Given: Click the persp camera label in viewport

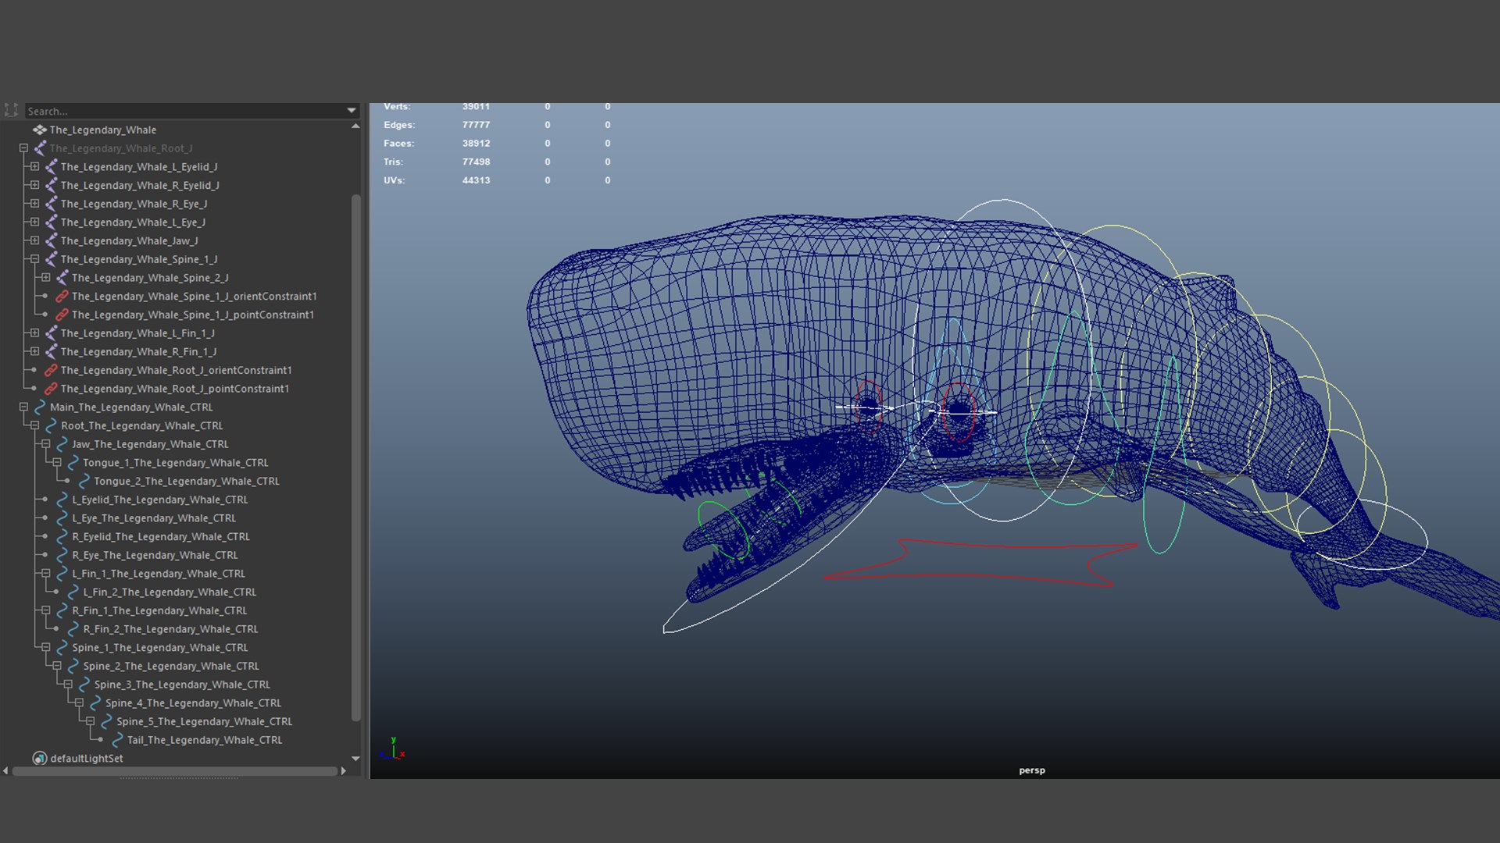Looking at the screenshot, I should coord(1031,770).
